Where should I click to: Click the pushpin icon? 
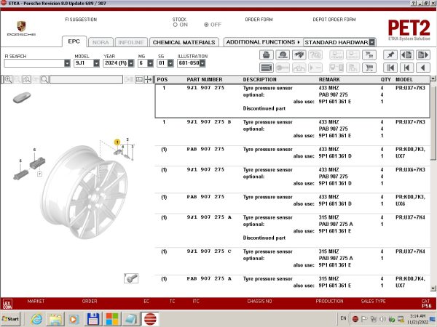coord(390,54)
